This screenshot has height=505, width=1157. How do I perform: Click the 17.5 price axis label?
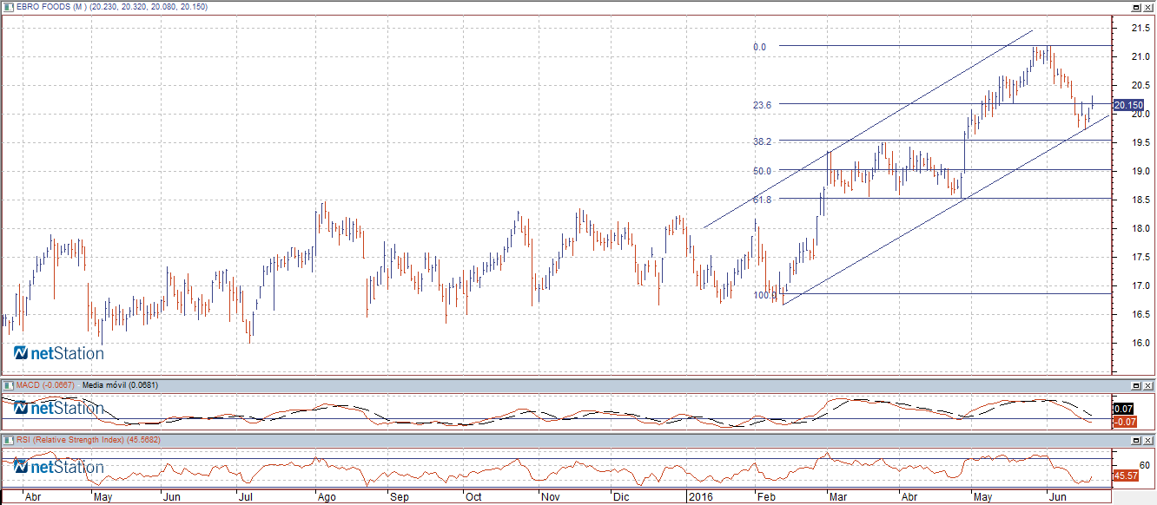pyautogui.click(x=1140, y=258)
